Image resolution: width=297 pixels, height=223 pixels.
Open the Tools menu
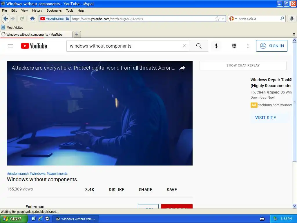[x=70, y=10]
